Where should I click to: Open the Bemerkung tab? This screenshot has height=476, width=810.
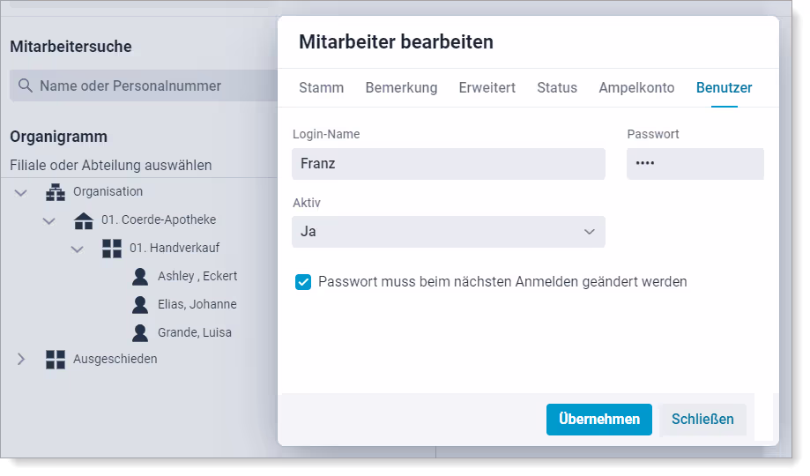[401, 88]
